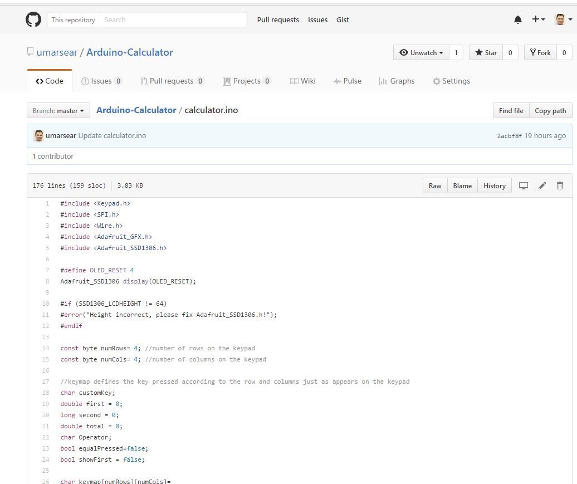Fork the repository
Screen dimensions: 577x484
click(540, 52)
